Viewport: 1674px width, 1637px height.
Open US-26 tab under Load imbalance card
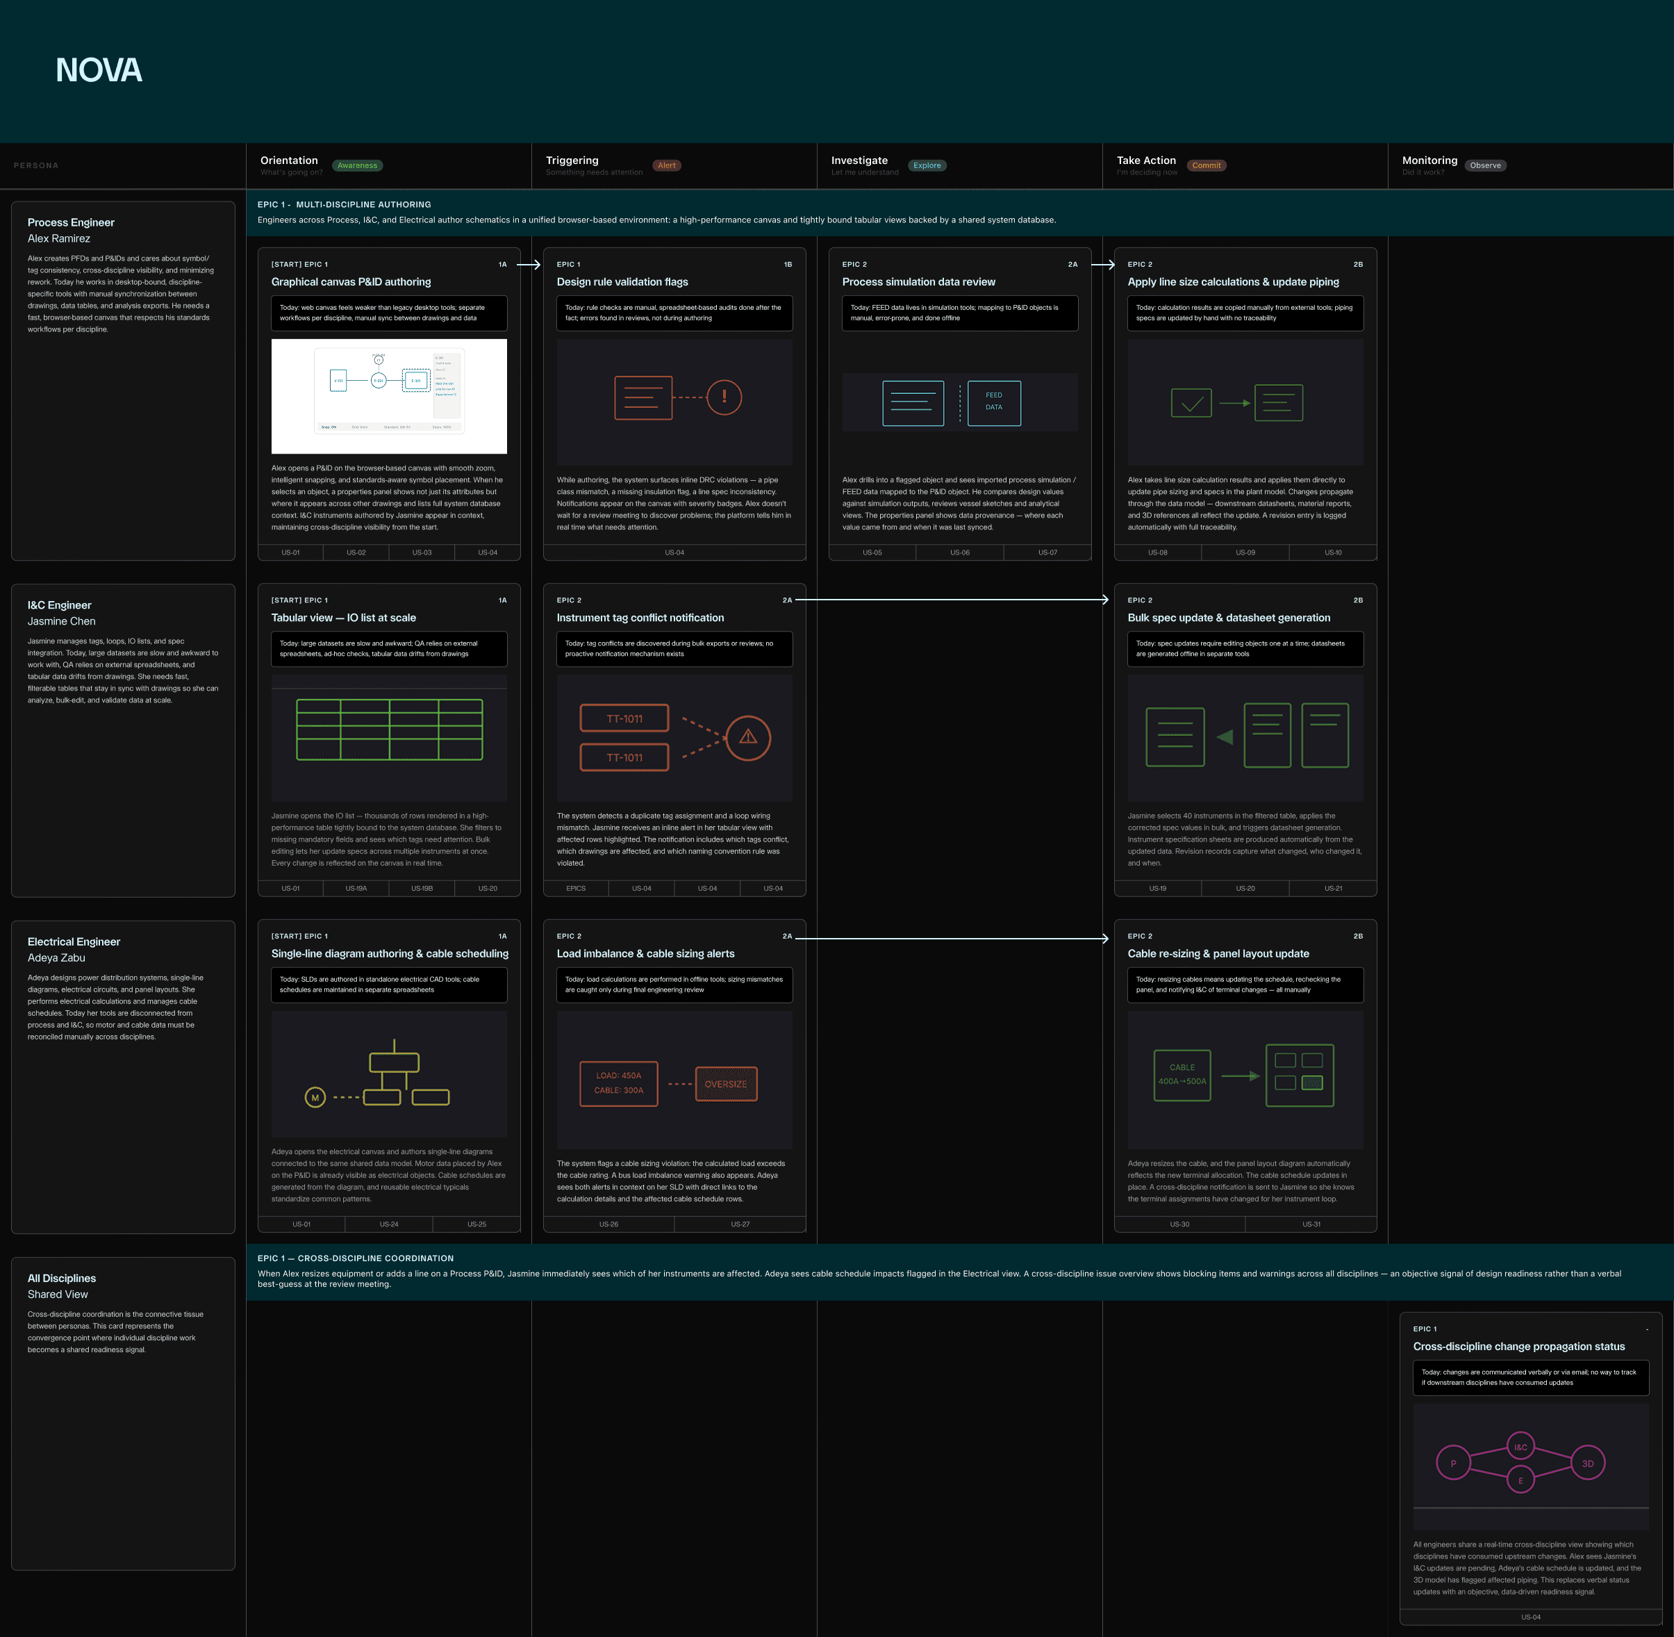click(x=608, y=1224)
